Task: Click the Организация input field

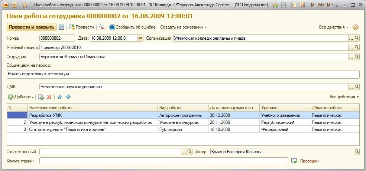Action: click(261, 38)
